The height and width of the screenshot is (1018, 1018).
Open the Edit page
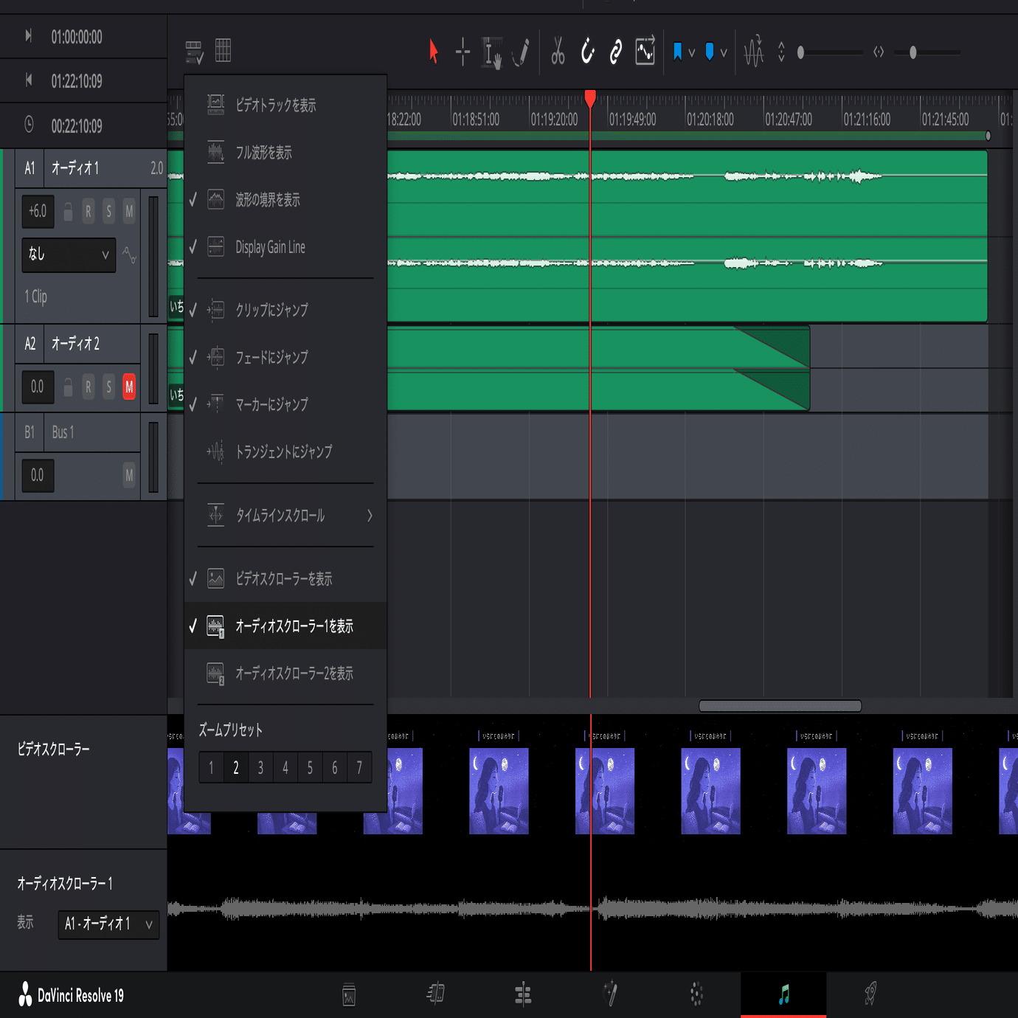tap(523, 994)
